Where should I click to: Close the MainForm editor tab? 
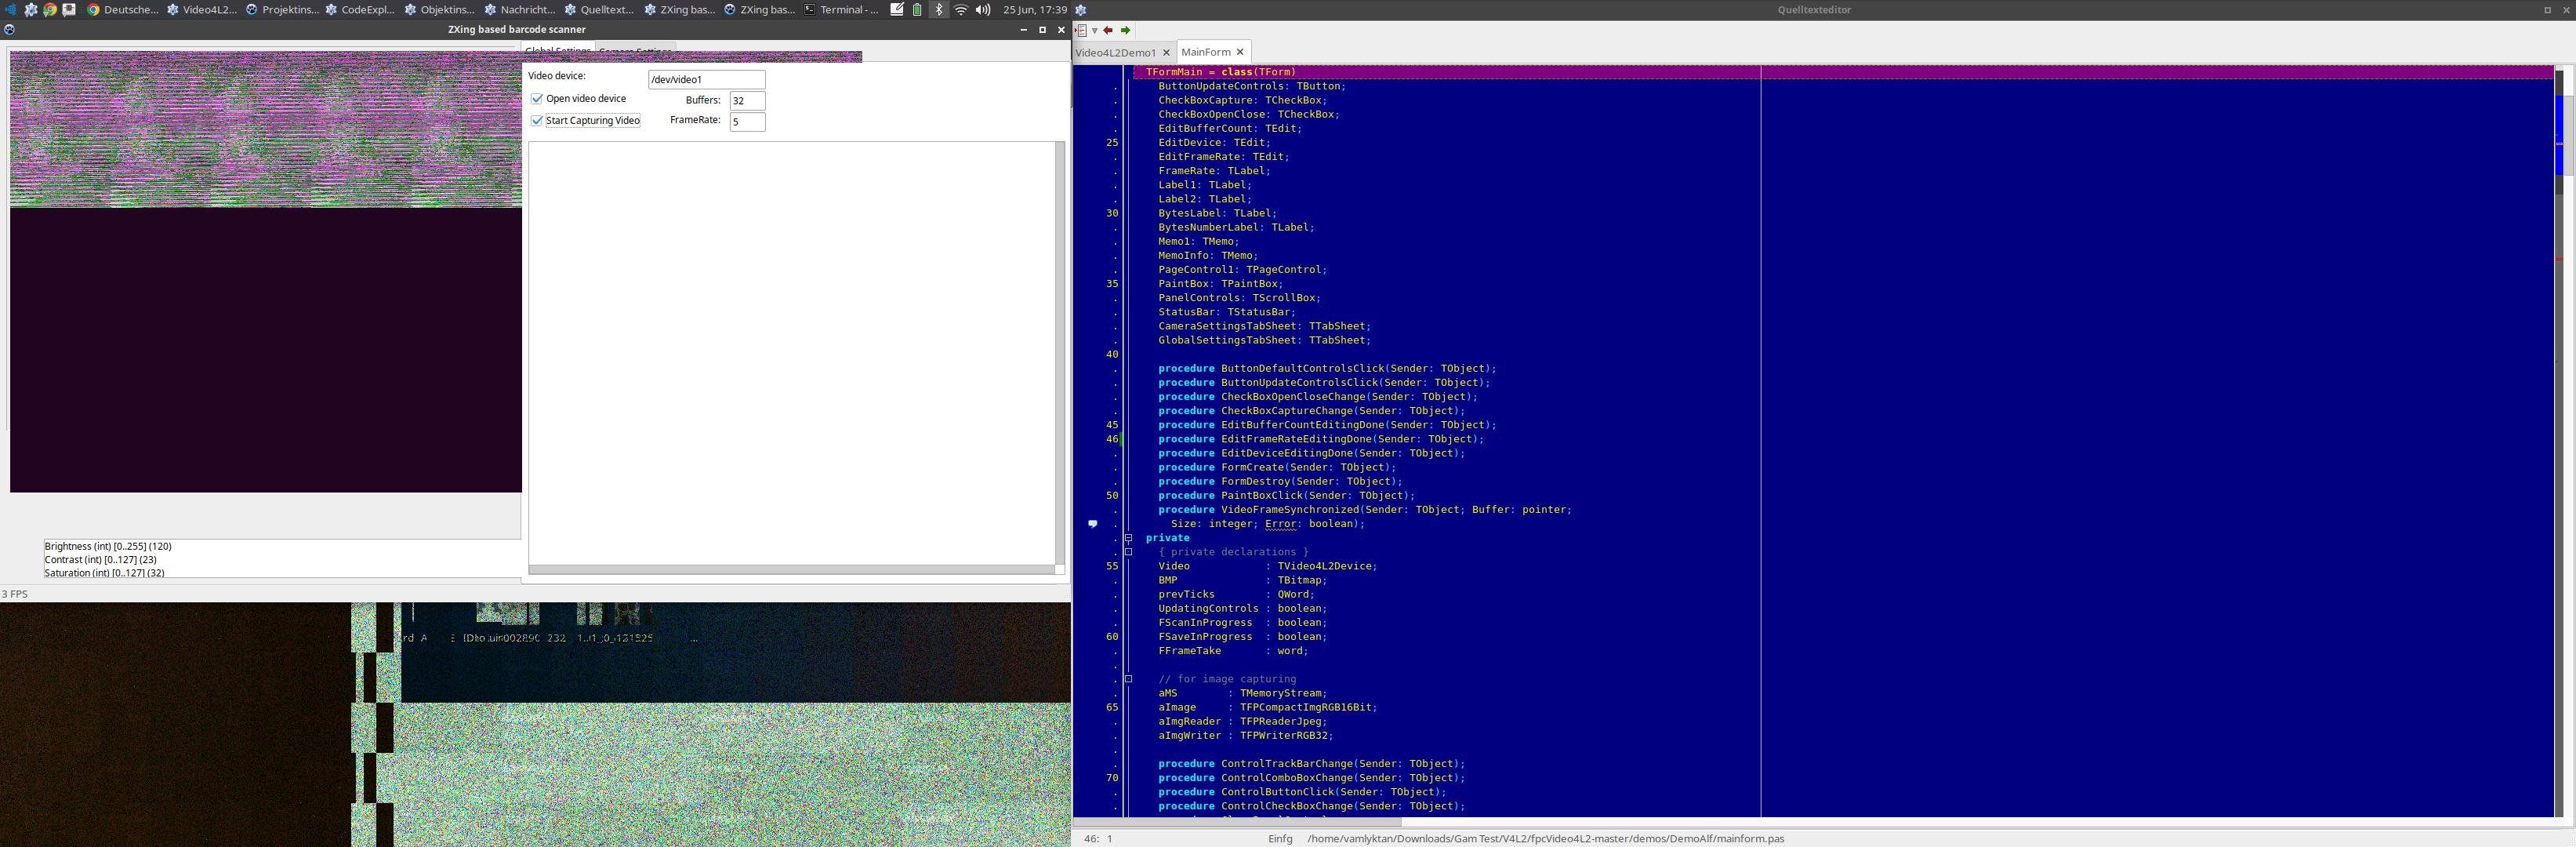[1240, 52]
